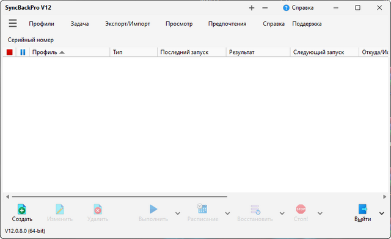Image resolution: width=391 pixels, height=239 pixels.
Task: Open the Предпочтения menu
Action: pyautogui.click(x=227, y=24)
